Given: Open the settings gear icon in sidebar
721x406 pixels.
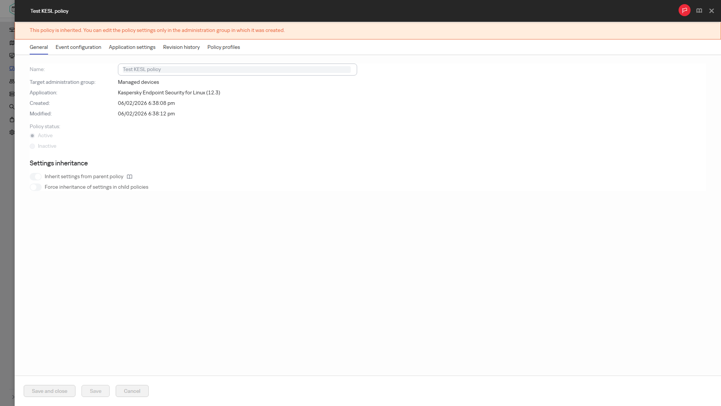Looking at the screenshot, I should pyautogui.click(x=12, y=132).
